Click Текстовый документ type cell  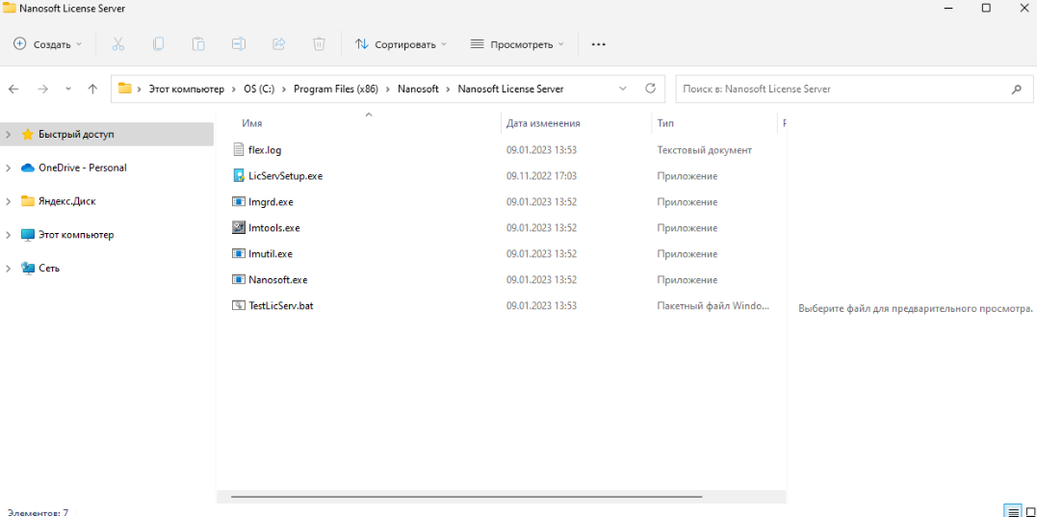pos(705,150)
